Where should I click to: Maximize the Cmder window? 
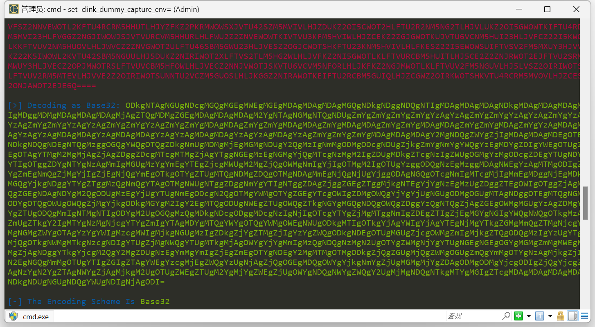(547, 9)
